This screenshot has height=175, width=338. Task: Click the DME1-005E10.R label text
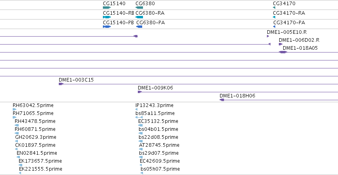[x=287, y=32]
